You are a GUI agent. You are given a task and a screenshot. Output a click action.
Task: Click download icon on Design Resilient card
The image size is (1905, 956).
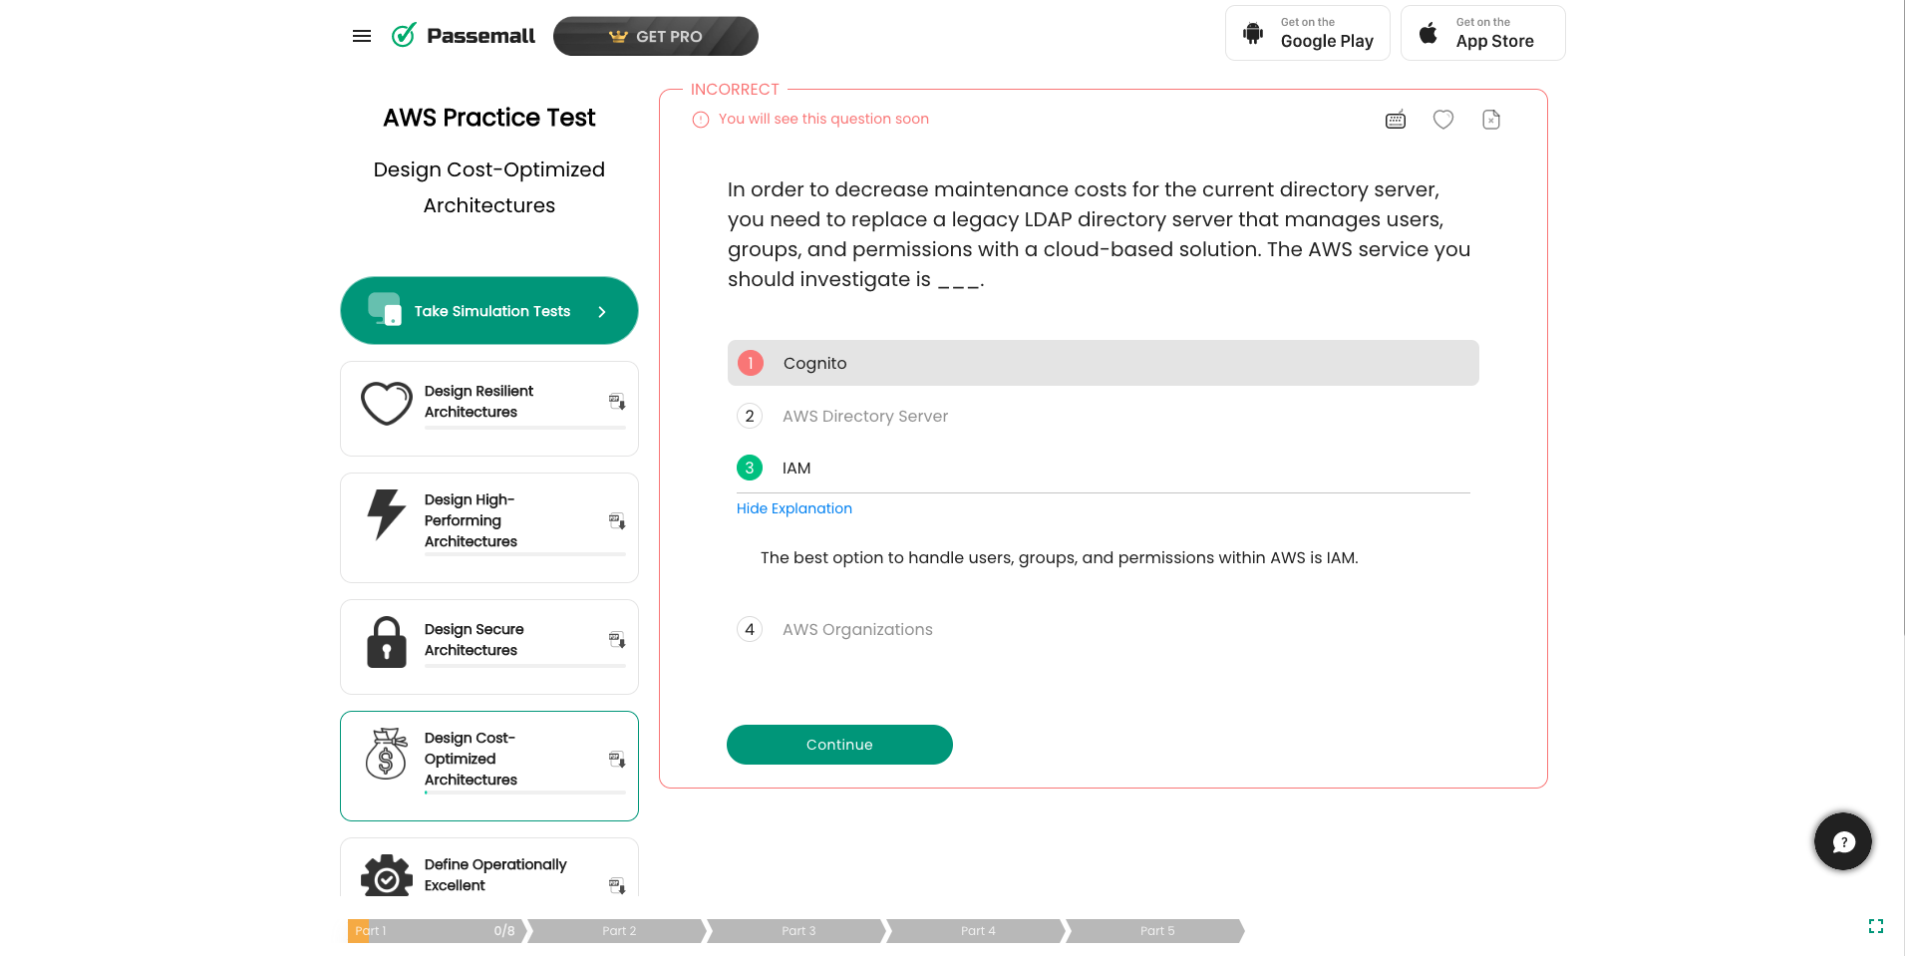point(617,402)
